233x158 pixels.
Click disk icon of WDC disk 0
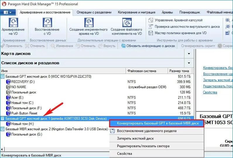3,77
